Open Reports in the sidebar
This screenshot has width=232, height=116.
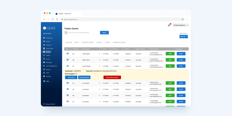(x=47, y=70)
